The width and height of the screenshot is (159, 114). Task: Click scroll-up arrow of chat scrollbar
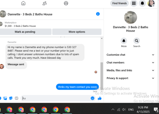(x=102, y=39)
